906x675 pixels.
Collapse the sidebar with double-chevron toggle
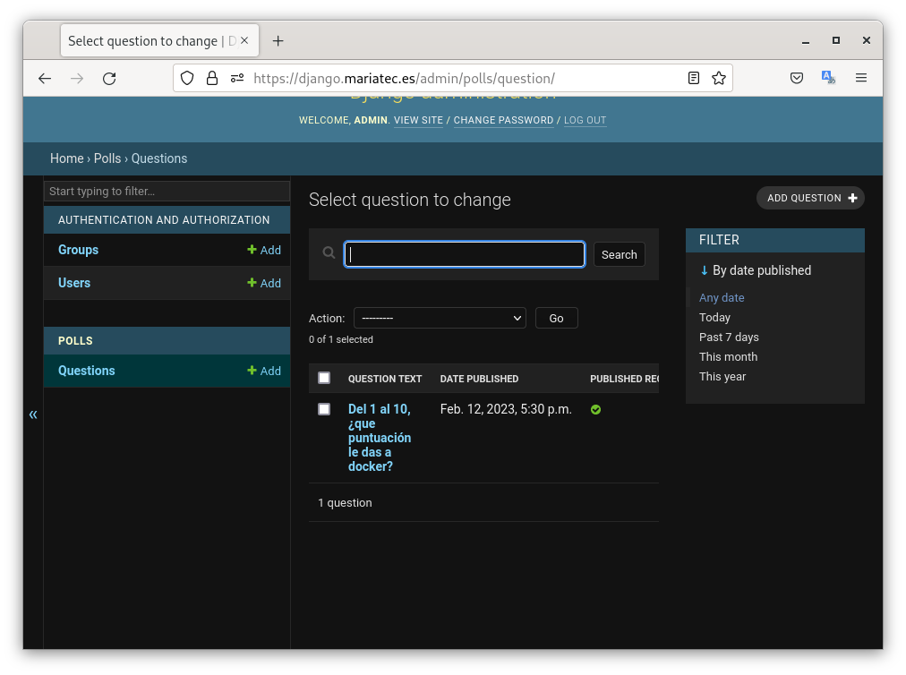tap(33, 414)
